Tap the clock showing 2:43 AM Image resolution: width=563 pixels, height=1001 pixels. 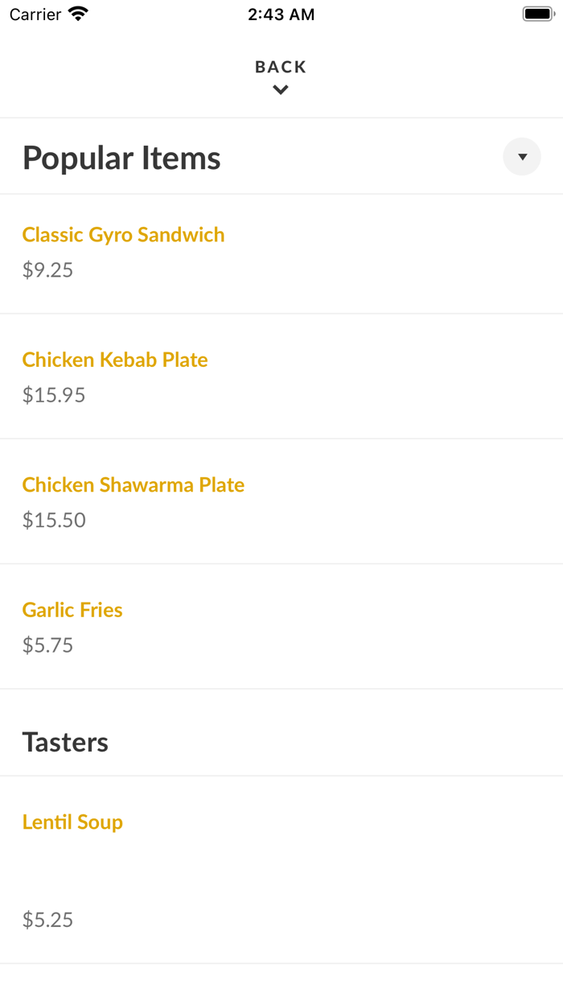[x=281, y=14]
